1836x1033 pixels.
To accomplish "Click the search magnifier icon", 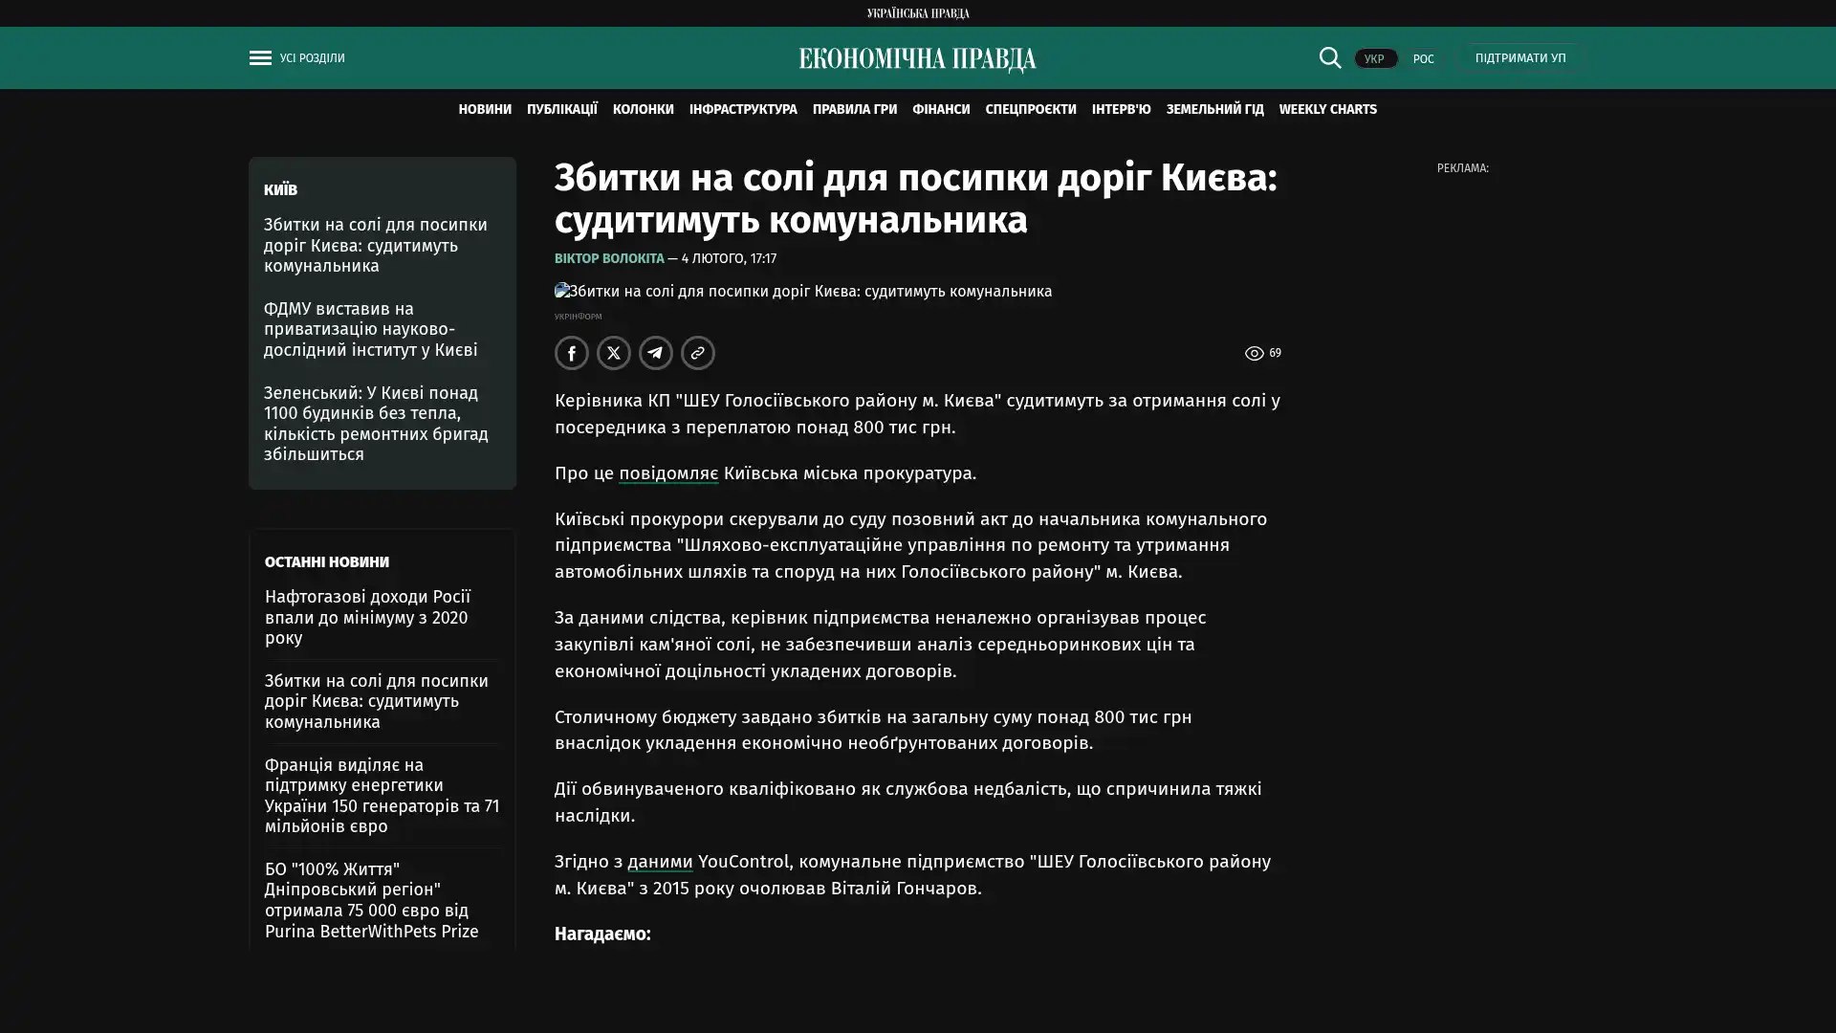I will [1329, 58].
